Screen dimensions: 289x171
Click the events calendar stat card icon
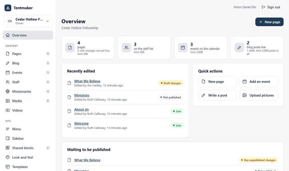pos(183,48)
